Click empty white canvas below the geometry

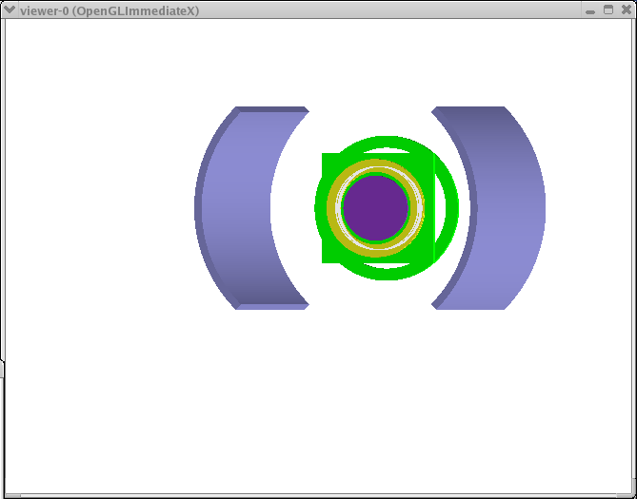[318, 399]
